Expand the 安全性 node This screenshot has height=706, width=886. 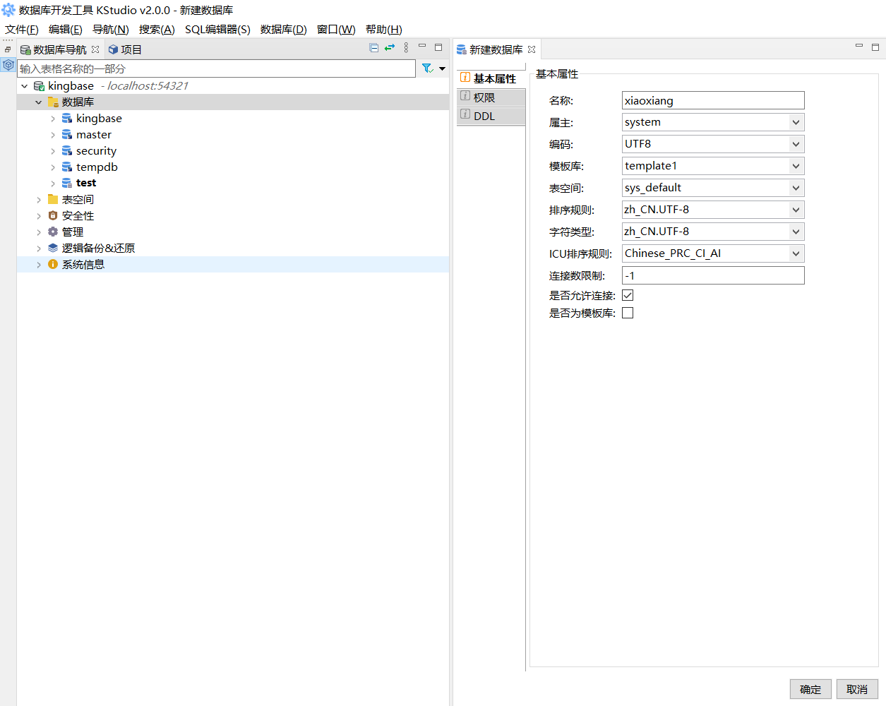tap(39, 216)
